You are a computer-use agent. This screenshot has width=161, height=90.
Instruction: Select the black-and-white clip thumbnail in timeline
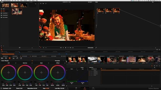92,59
